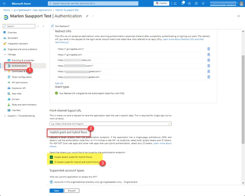Screen dimensions: 245x196
Task: Click Add URI link
Action: tap(59, 83)
